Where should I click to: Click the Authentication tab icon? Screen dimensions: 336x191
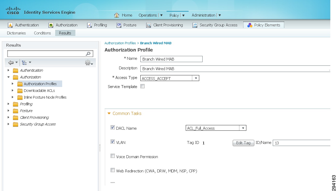pyautogui.click(x=10, y=25)
